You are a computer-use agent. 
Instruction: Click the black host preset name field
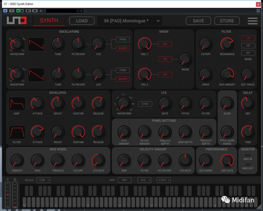pos(61,11)
